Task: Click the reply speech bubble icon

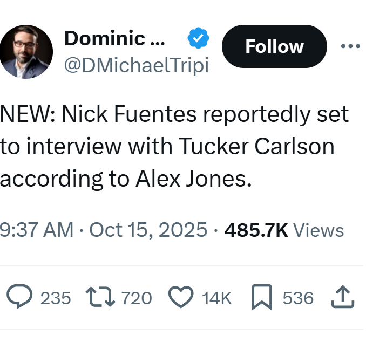Action: coord(19,297)
